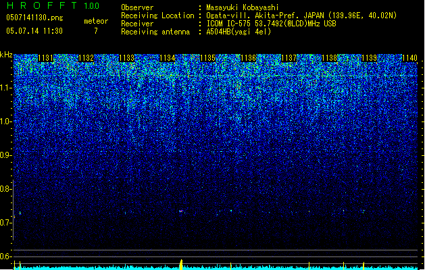
Task: Click the 1136 time label
Action: click(x=248, y=58)
